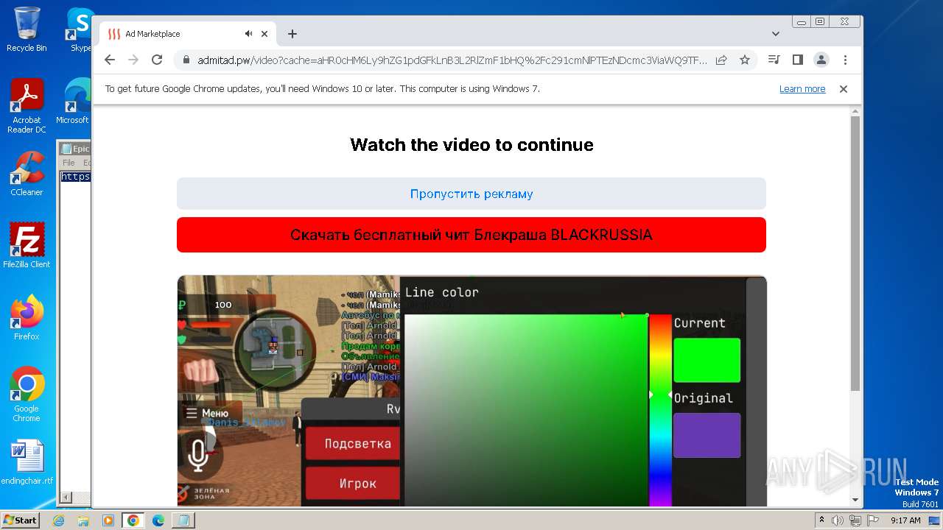This screenshot has width=943, height=530.
Task: Open site info via the padlock icon
Action: [186, 60]
